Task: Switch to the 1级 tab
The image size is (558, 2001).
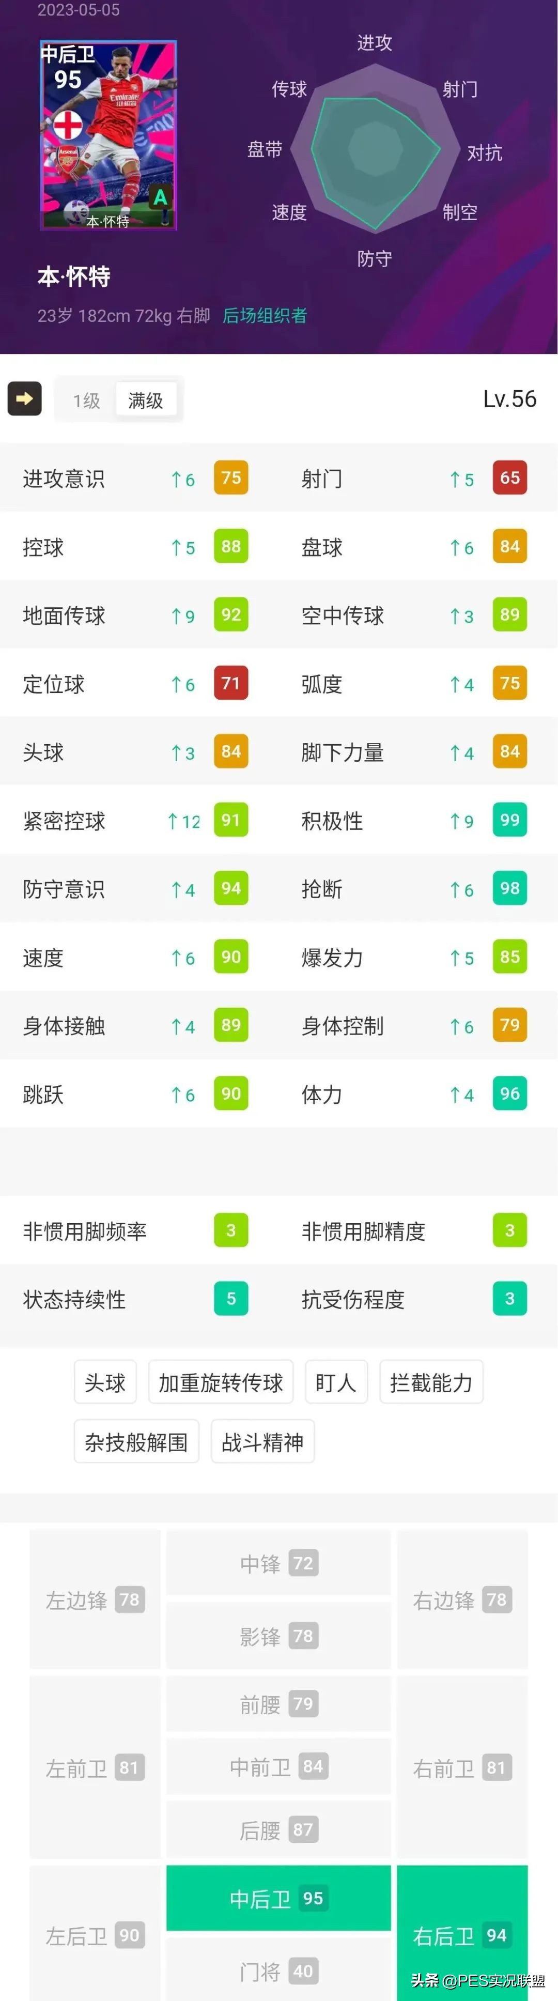Action: pos(84,398)
